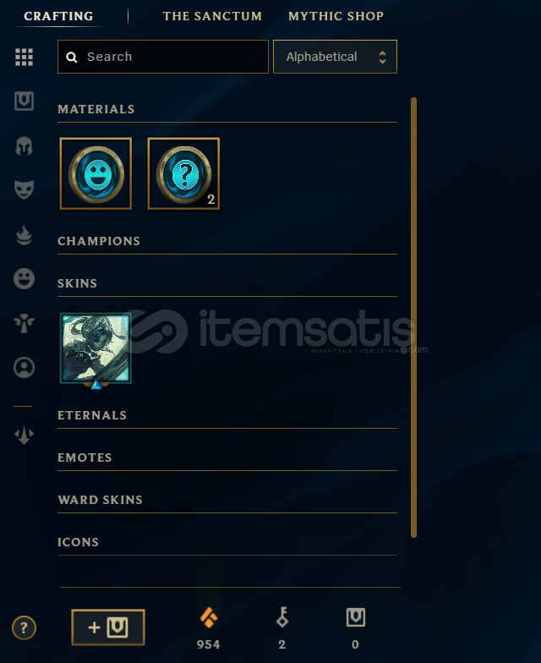The image size is (541, 663).
Task: Open the Mythic Shop tab
Action: pos(336,16)
